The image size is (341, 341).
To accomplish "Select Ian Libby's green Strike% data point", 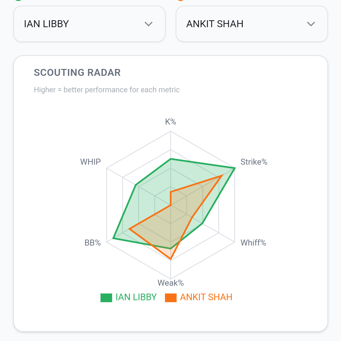I will point(234,168).
